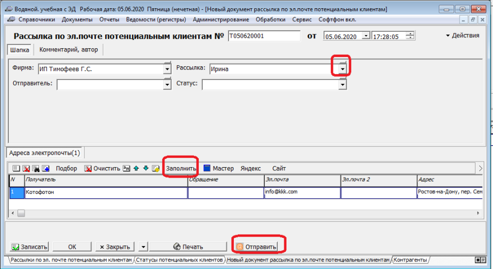Click the Печать print button
This screenshot has height=269, width=493.
click(188, 247)
